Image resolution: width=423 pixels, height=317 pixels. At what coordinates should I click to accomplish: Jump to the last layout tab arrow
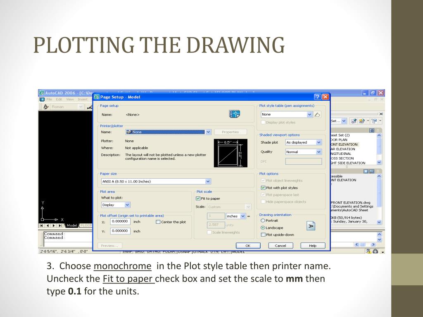click(60, 225)
